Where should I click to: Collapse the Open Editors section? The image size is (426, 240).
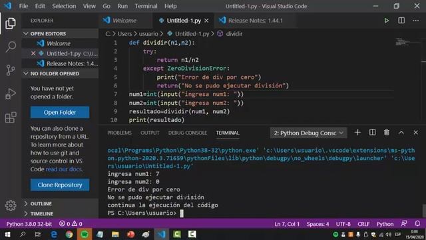60,34
